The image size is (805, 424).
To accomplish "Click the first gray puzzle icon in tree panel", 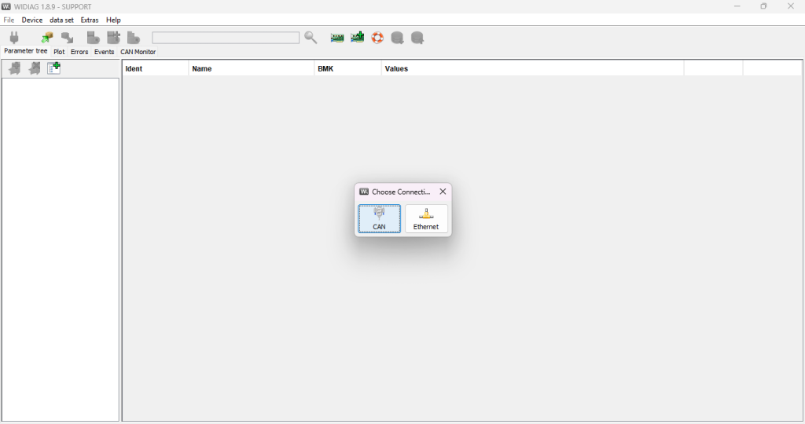I will [14, 68].
